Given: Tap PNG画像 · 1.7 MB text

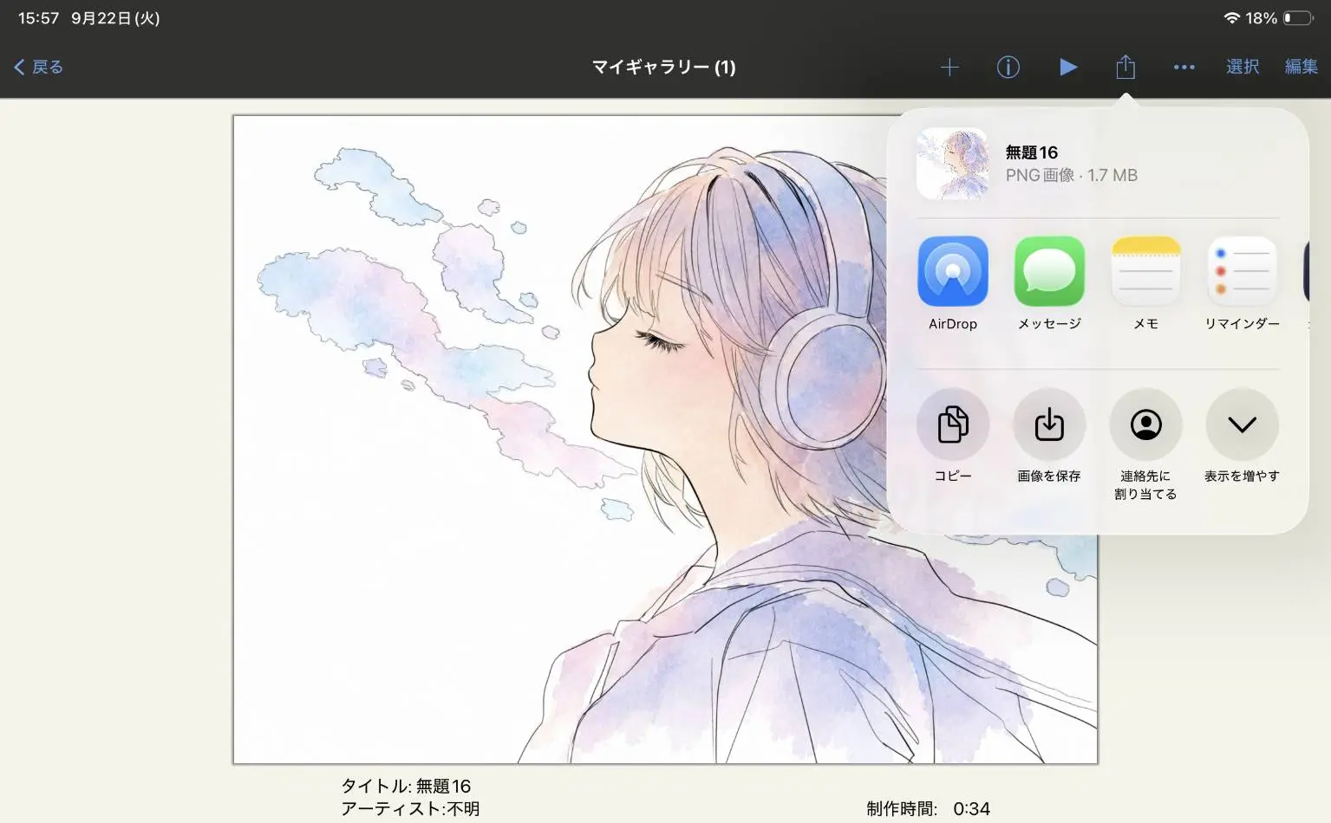Looking at the screenshot, I should [x=1071, y=175].
